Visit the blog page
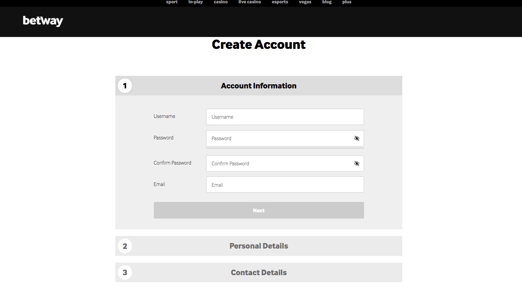Image resolution: width=522 pixels, height=287 pixels. point(327,2)
